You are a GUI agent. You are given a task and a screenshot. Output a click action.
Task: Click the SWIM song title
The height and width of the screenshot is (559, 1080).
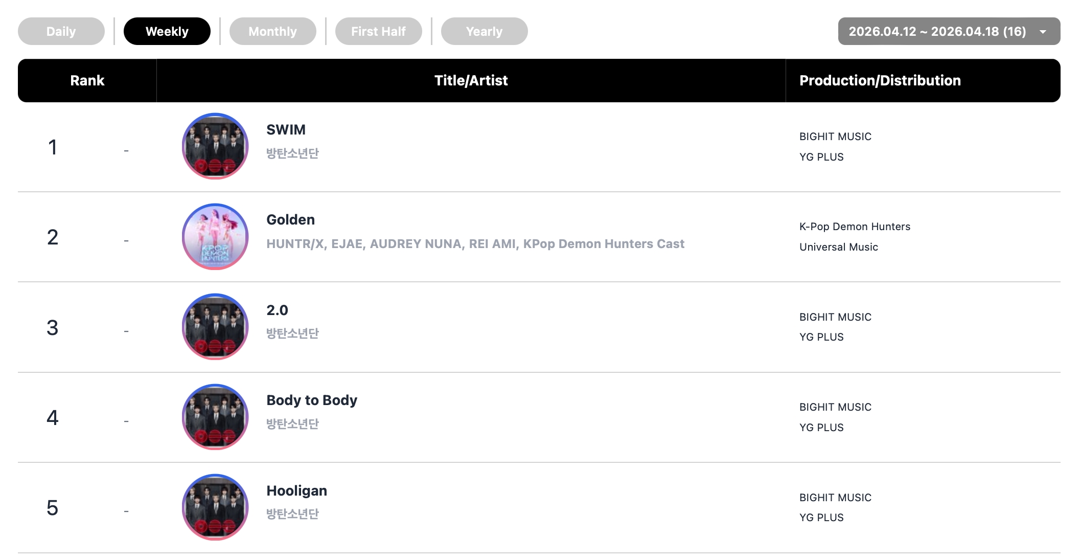click(x=286, y=130)
